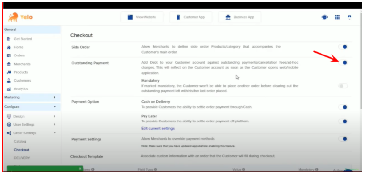Image resolution: width=365 pixels, height=176 pixels.
Task: Click the Home house icon
Action: [9, 47]
